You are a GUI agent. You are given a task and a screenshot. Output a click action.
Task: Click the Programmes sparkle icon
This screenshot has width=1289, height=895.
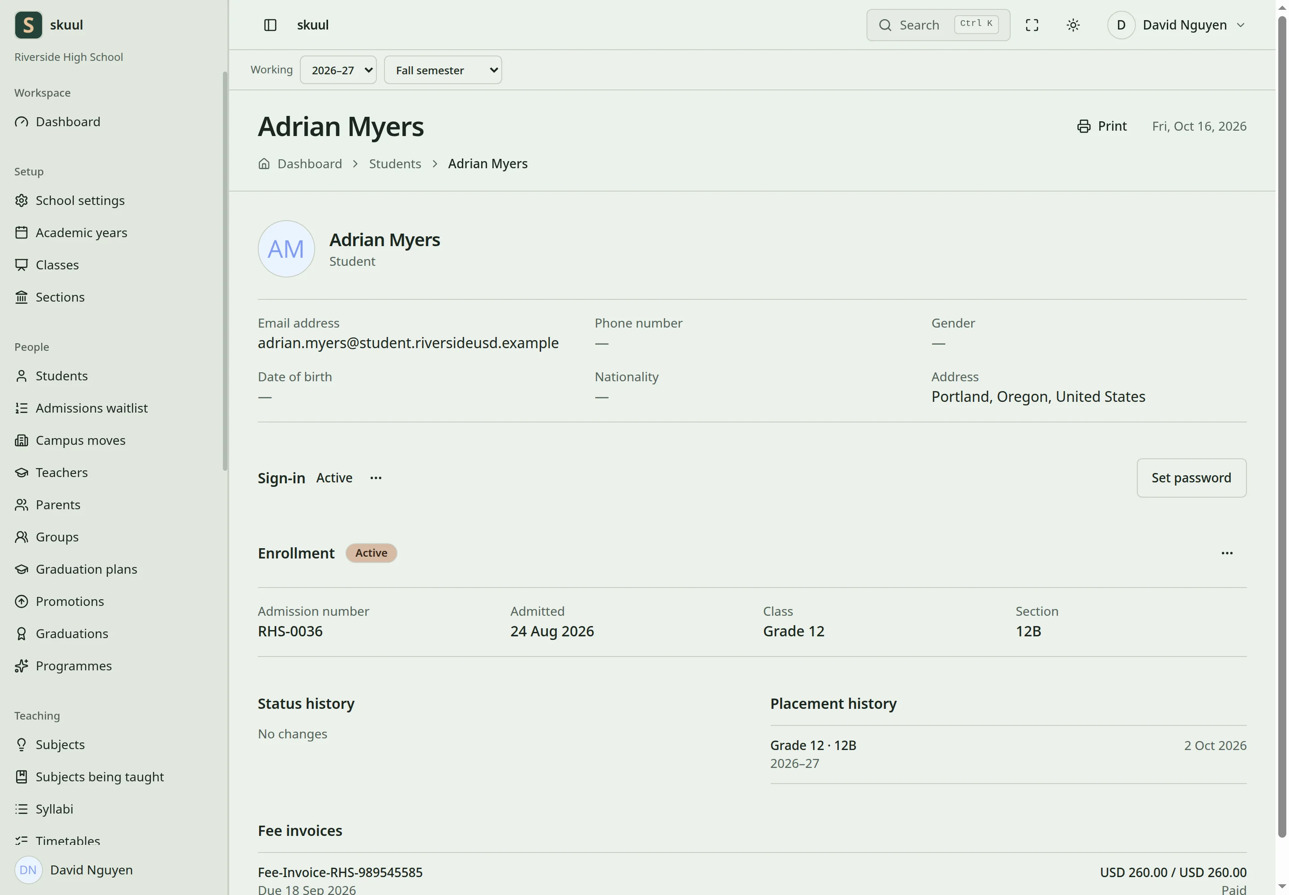click(21, 665)
